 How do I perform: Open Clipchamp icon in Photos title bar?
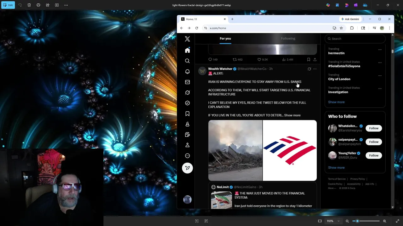coord(356,5)
